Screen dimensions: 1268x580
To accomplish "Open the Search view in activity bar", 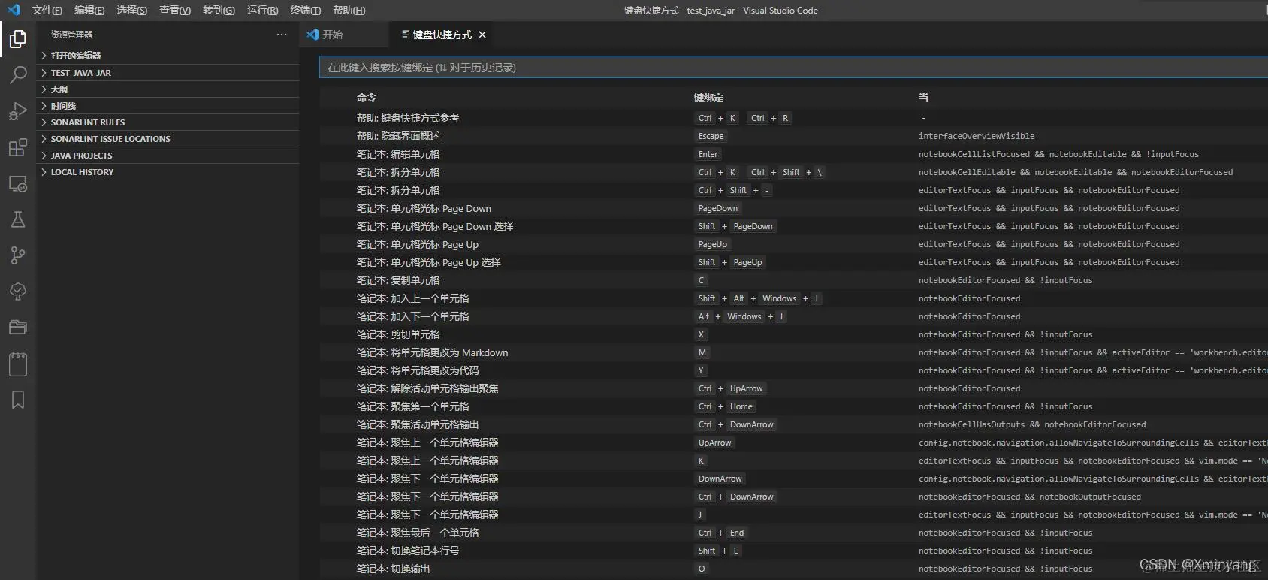I will pos(18,74).
